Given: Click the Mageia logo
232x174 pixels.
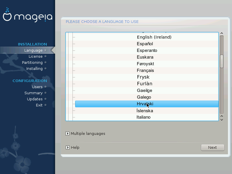Looking at the screenshot, I should point(28,15).
